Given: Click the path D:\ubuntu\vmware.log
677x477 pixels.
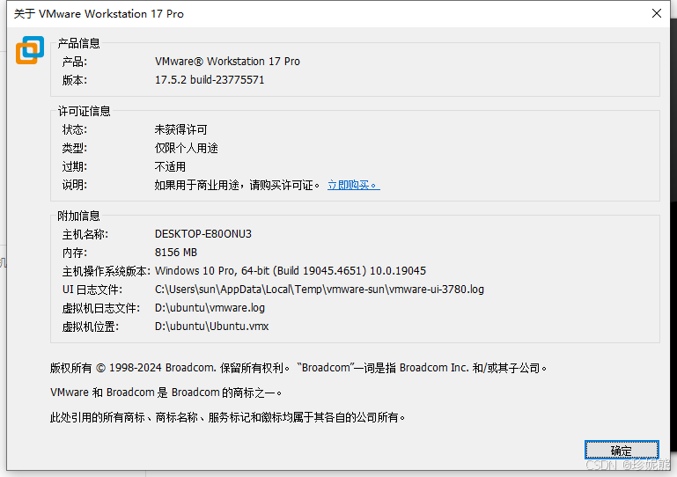Looking at the screenshot, I should pos(210,308).
